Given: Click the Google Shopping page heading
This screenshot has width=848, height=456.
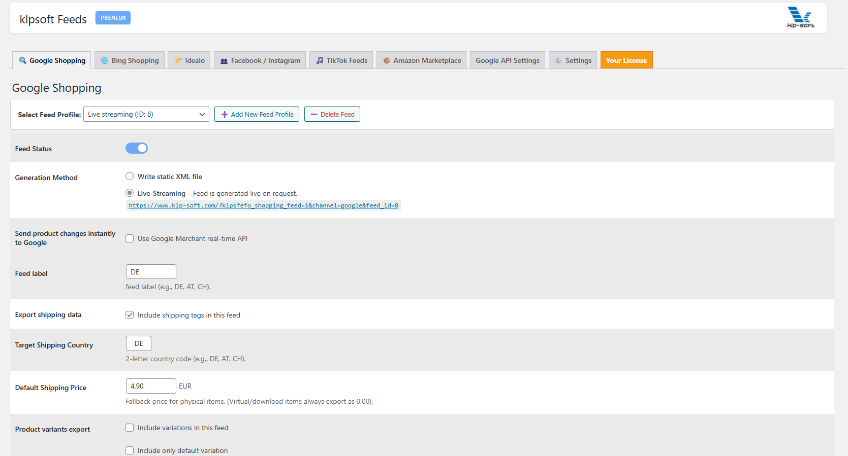Looking at the screenshot, I should point(56,88).
